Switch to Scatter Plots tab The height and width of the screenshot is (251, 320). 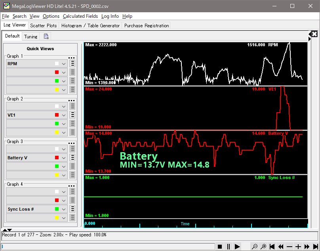(x=44, y=25)
